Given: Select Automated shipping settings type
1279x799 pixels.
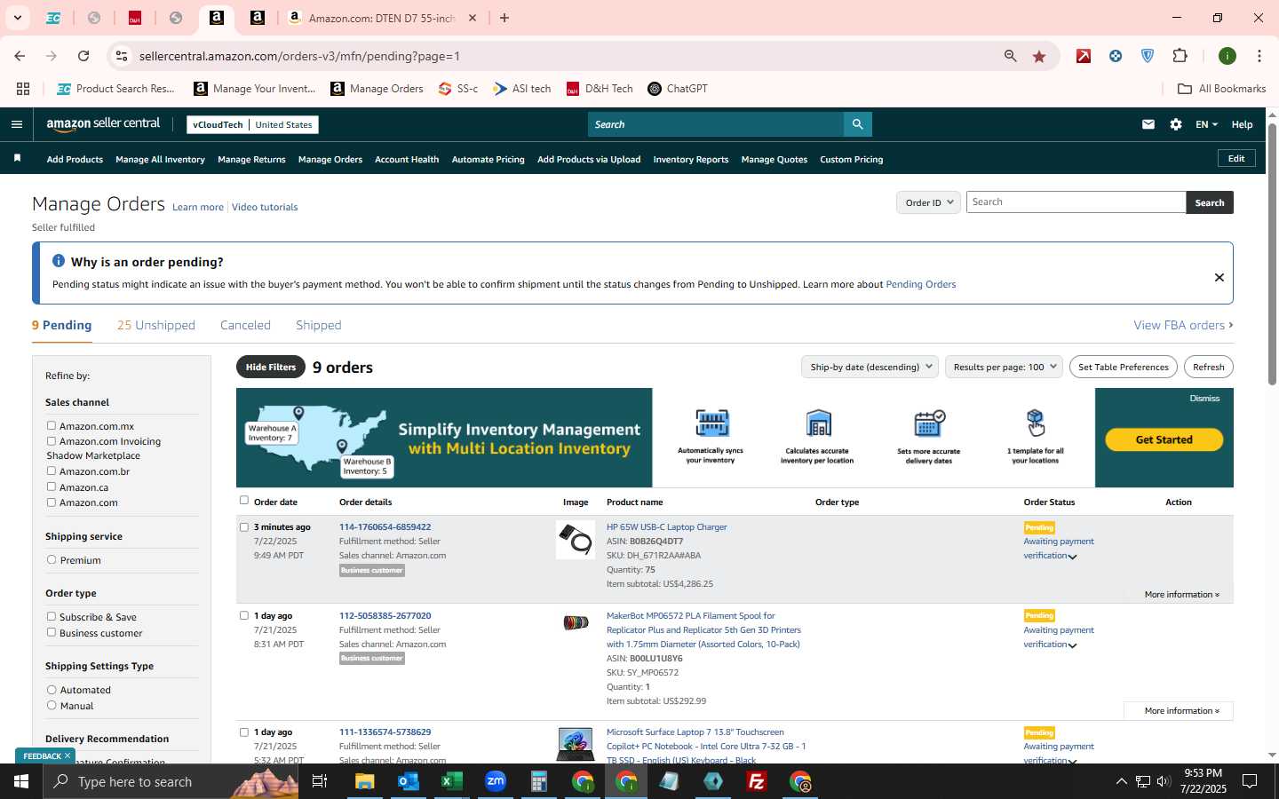Looking at the screenshot, I should point(52,690).
